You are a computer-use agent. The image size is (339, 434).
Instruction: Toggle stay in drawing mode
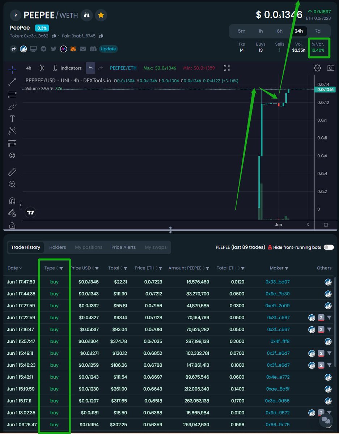(x=12, y=213)
